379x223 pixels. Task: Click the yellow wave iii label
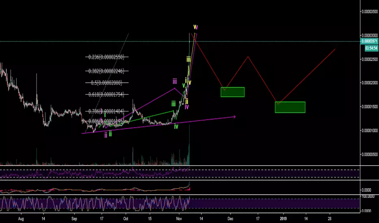(x=189, y=59)
